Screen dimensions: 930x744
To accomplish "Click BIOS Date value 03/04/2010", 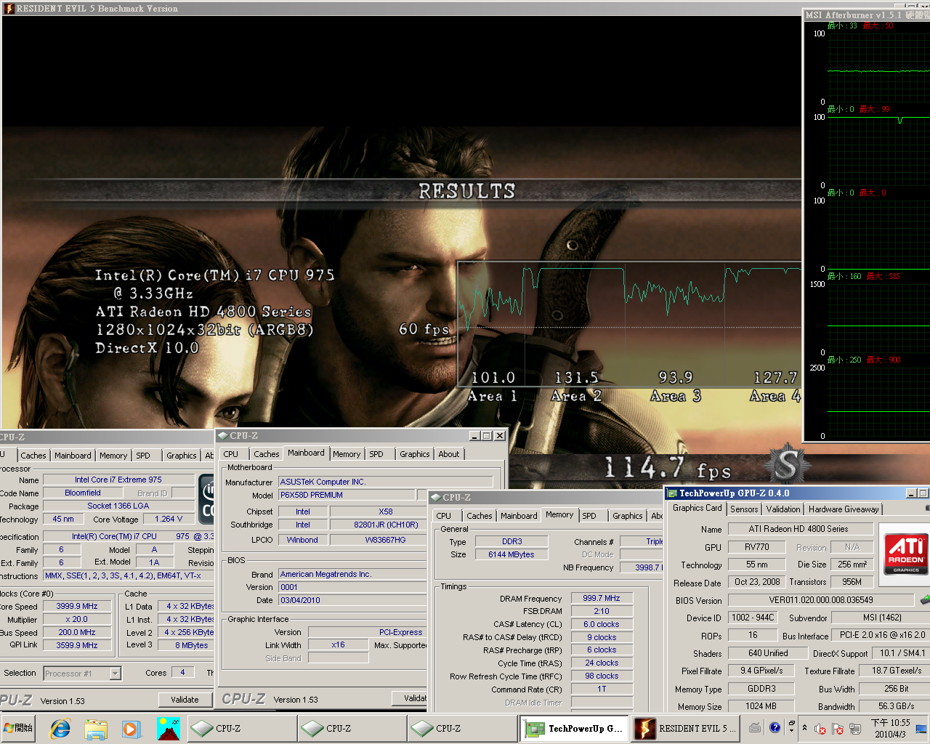I will [x=353, y=600].
